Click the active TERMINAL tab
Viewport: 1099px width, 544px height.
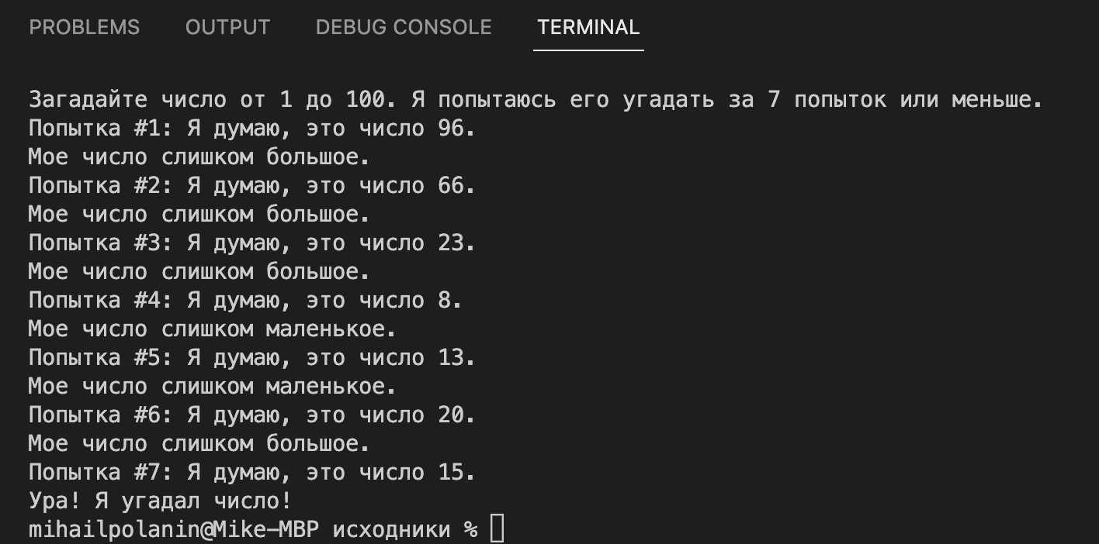point(588,27)
